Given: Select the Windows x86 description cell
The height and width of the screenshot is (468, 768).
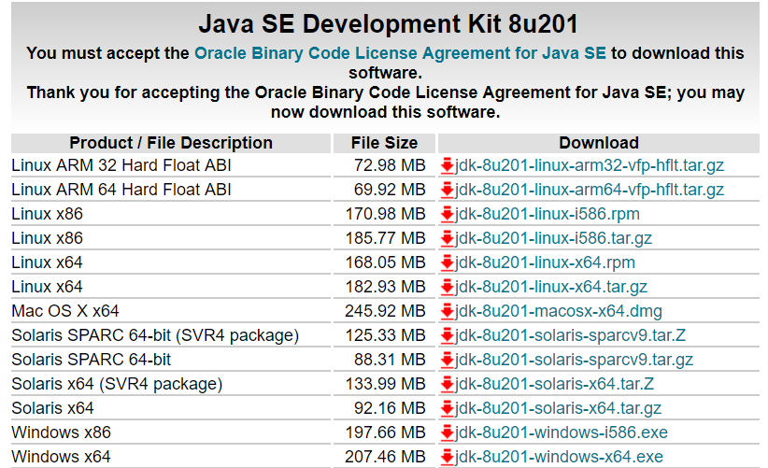Looking at the screenshot, I should pos(171,433).
